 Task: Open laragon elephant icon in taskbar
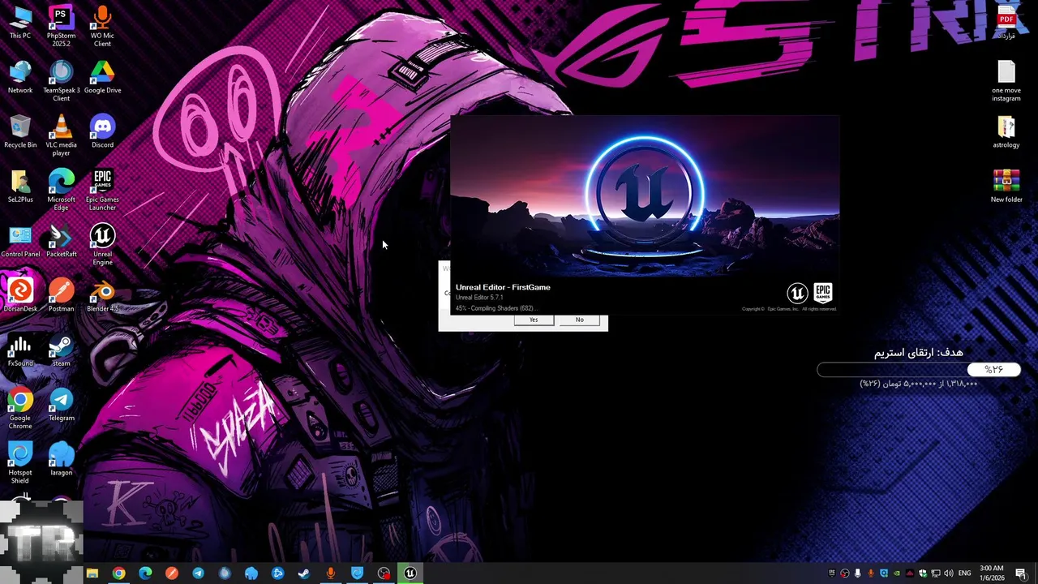point(251,573)
